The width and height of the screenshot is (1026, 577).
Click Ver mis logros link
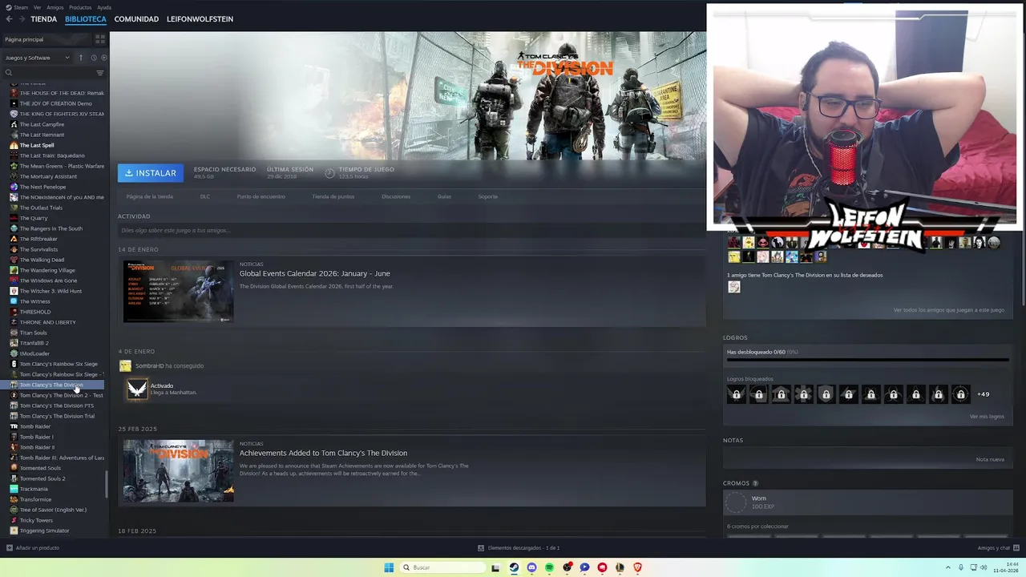(987, 417)
